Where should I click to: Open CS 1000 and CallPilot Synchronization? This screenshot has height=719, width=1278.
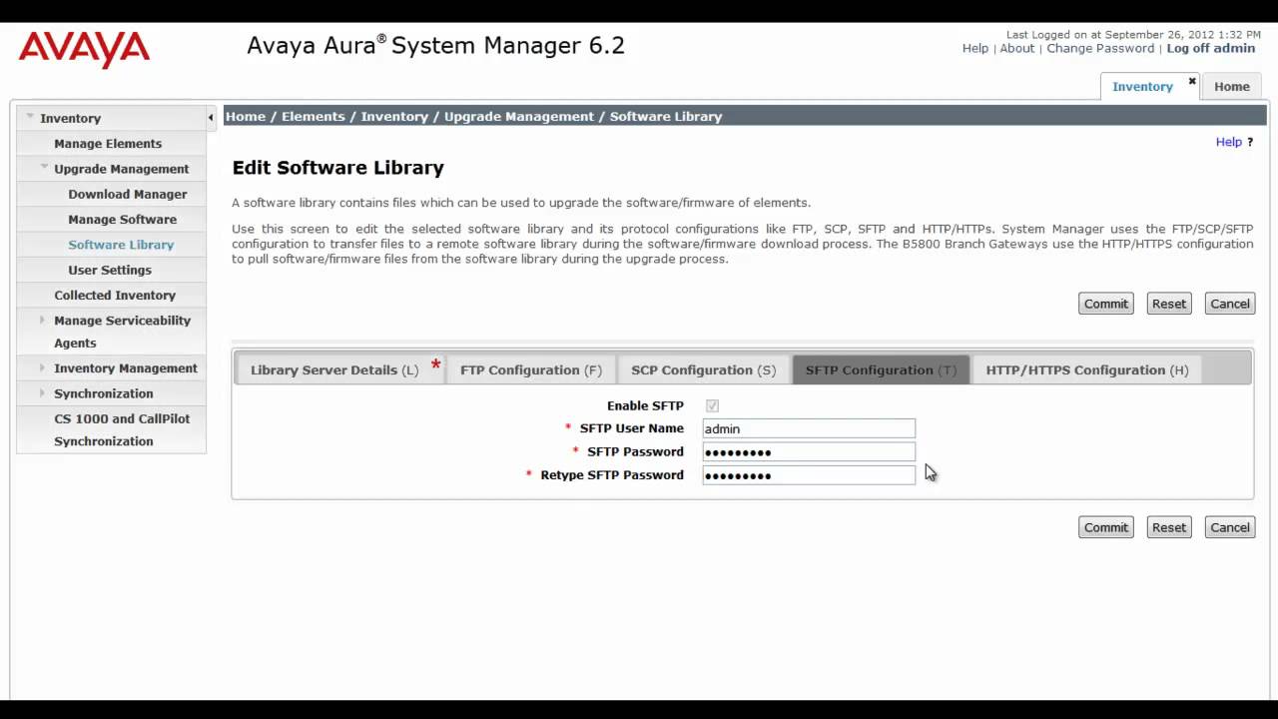[122, 429]
